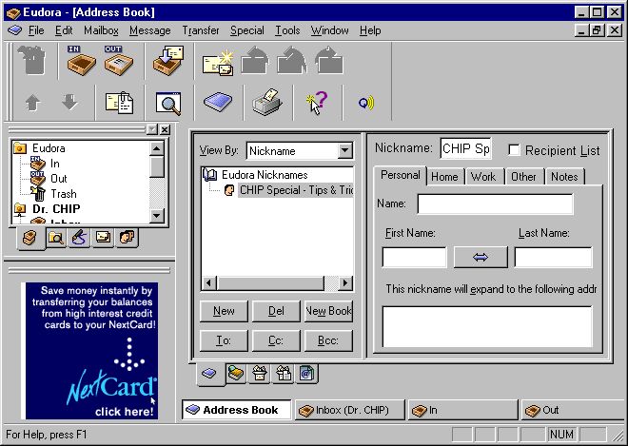Click the New nickname button

coord(224,311)
